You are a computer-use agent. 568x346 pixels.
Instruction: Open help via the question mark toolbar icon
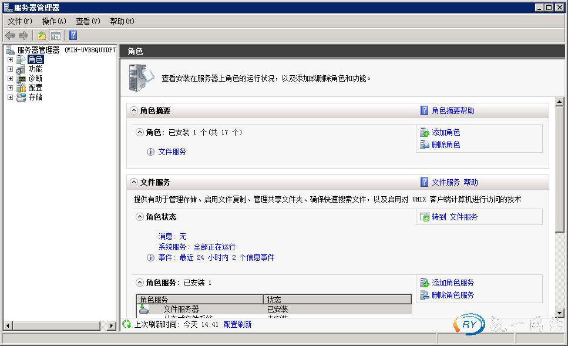(x=72, y=35)
